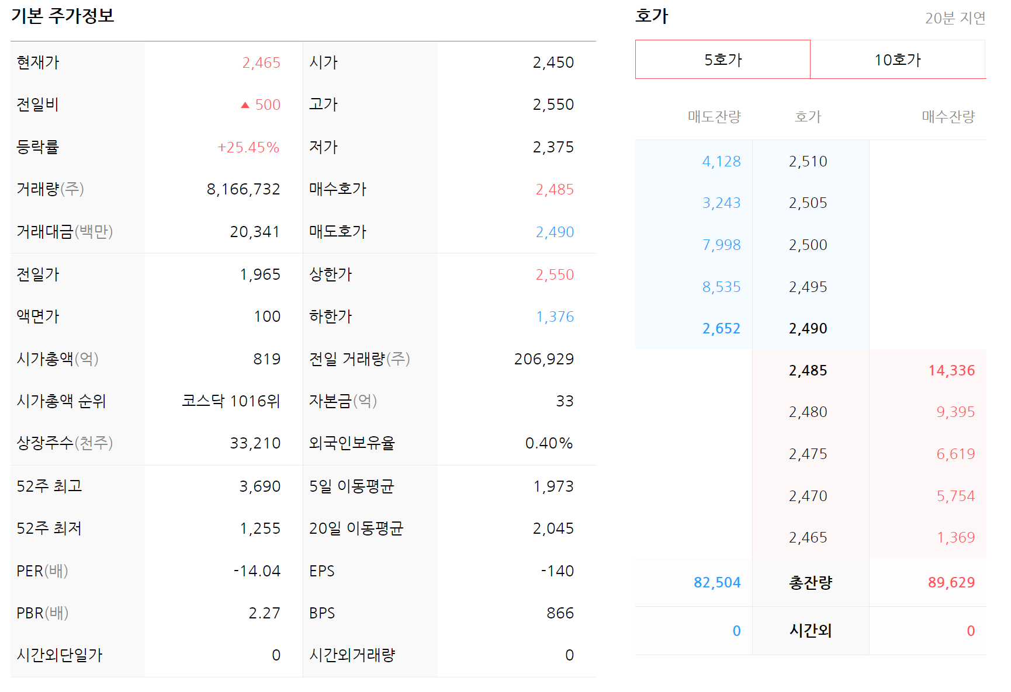Click ask price 2,505
The width and height of the screenshot is (1011, 692).
808,203
